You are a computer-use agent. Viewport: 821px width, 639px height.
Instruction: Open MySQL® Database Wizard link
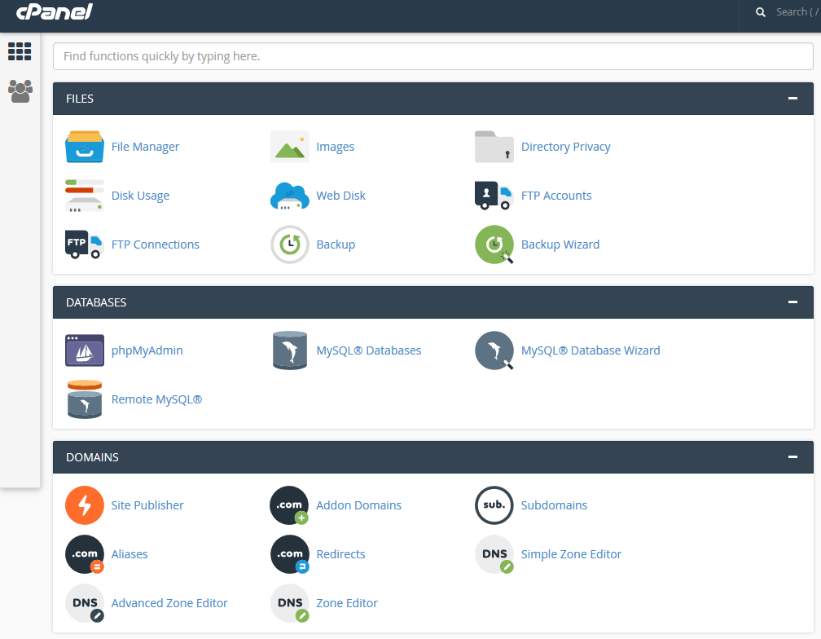pos(590,350)
